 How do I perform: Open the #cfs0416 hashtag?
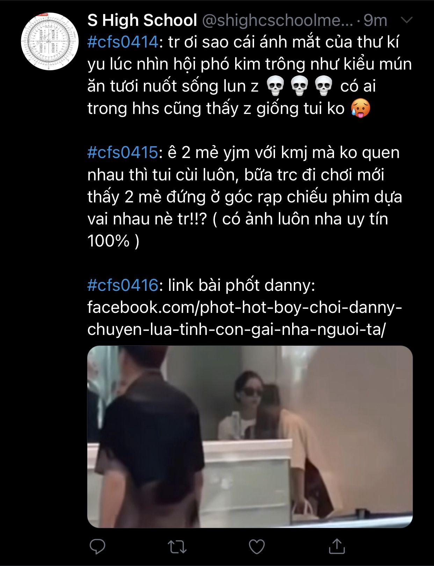[x=123, y=285]
